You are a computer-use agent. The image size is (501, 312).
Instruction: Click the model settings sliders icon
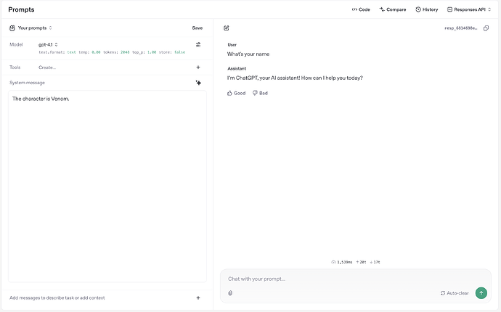[x=198, y=44]
